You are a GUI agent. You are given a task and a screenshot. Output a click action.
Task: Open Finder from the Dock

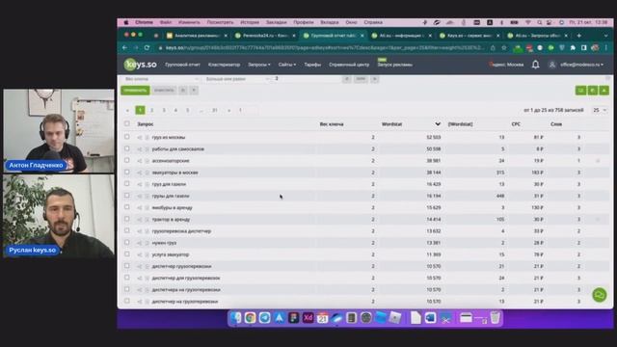[235, 318]
